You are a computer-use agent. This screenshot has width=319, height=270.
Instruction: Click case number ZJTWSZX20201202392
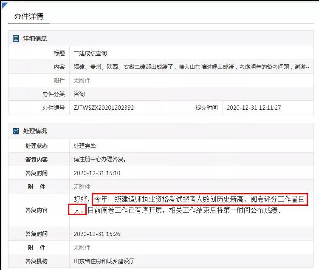click(x=104, y=108)
